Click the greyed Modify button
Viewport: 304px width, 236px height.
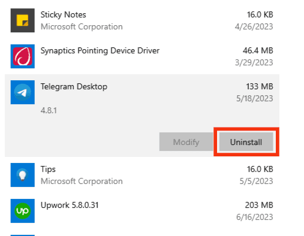click(x=186, y=142)
